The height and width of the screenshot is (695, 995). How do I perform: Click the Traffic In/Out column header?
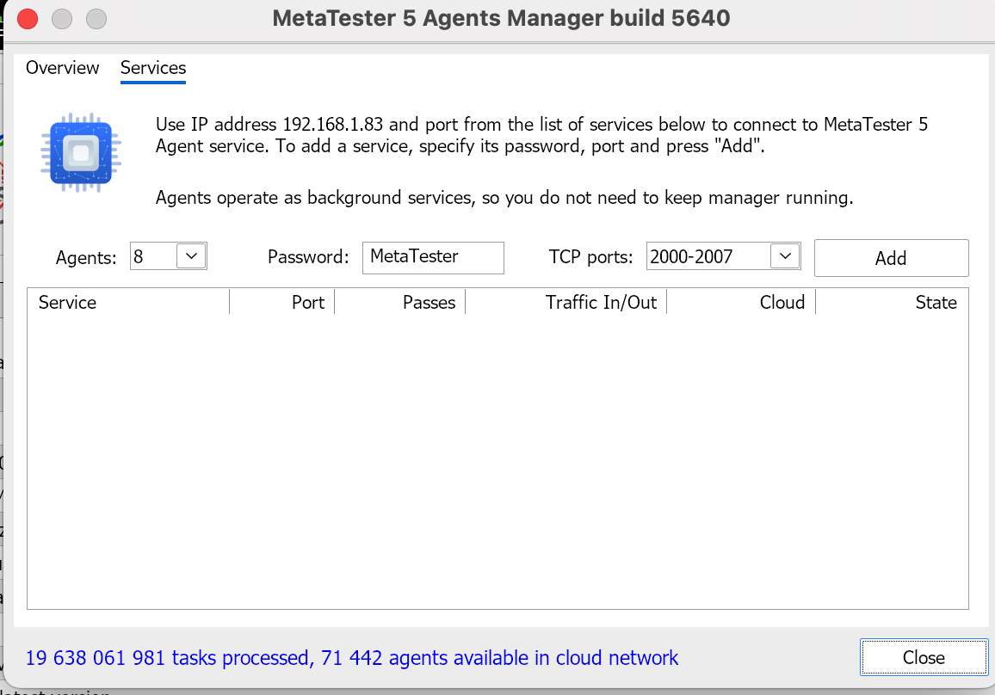[x=566, y=303]
